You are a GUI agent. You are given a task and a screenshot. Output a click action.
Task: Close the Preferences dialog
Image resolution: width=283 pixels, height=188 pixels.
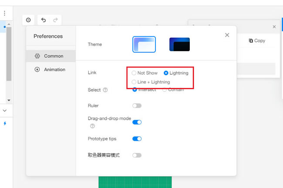click(x=227, y=35)
